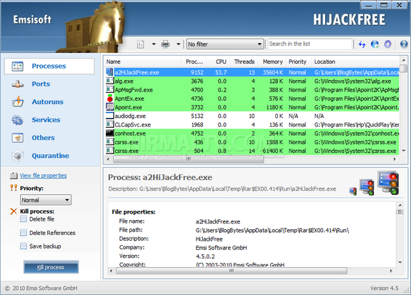Open the No filter combo box

tap(225, 44)
